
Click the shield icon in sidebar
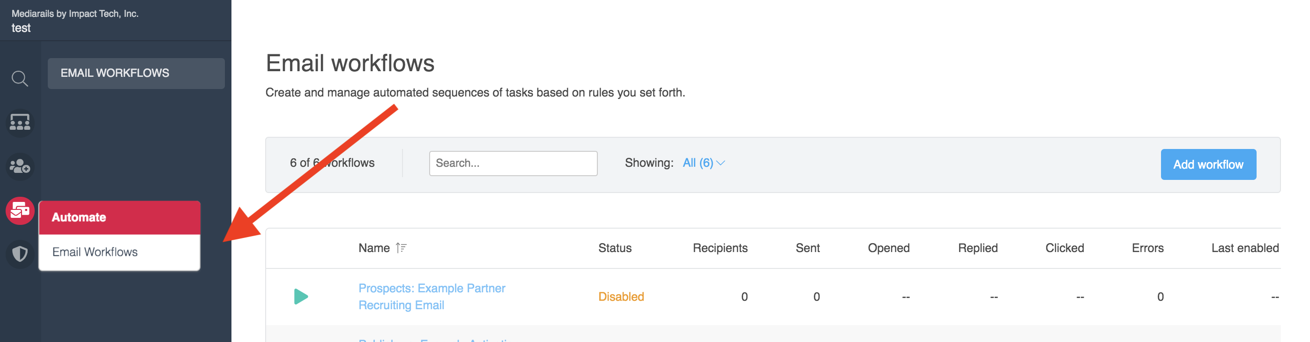coord(20,253)
